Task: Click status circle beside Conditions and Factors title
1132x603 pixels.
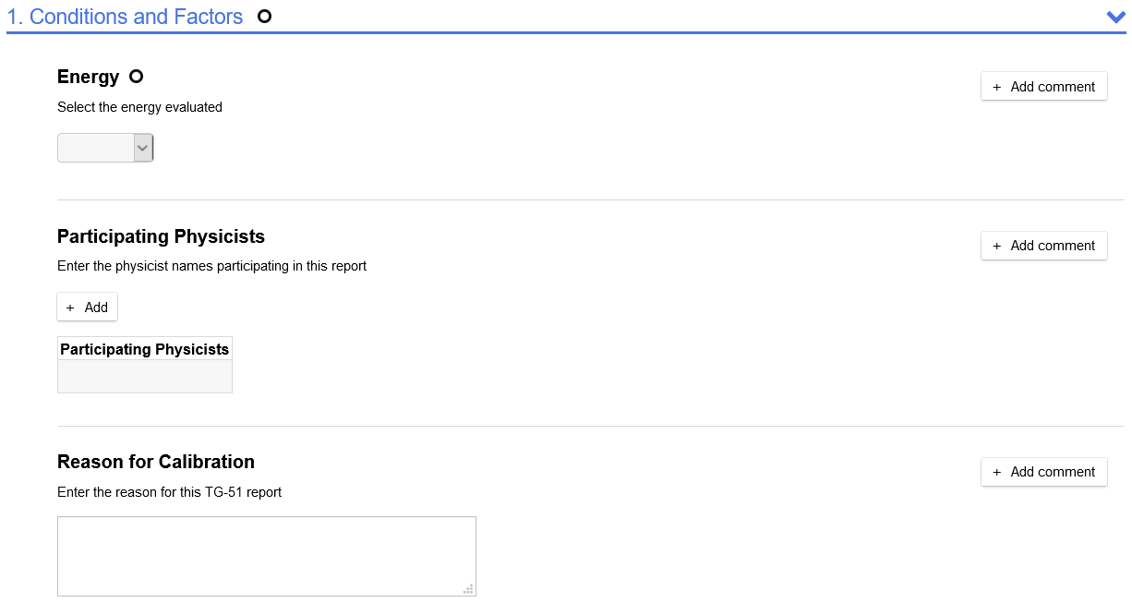Action: click(264, 17)
